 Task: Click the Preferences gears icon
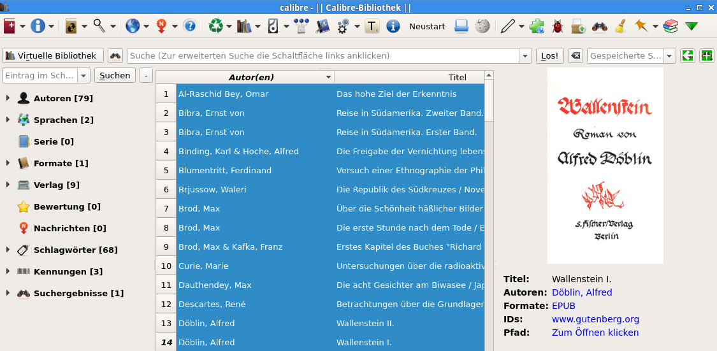(344, 27)
